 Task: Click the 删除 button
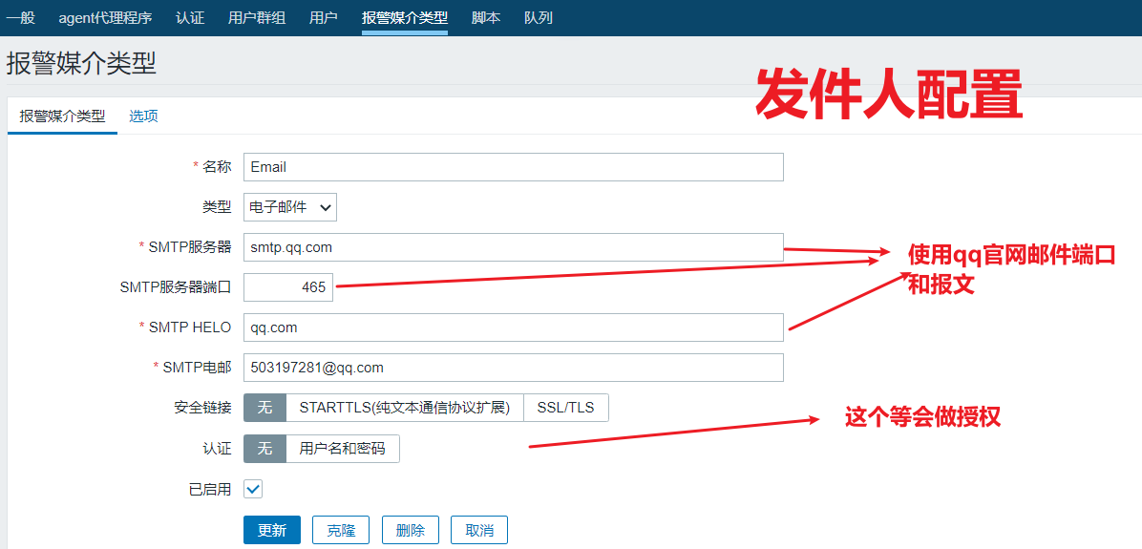pos(410,530)
